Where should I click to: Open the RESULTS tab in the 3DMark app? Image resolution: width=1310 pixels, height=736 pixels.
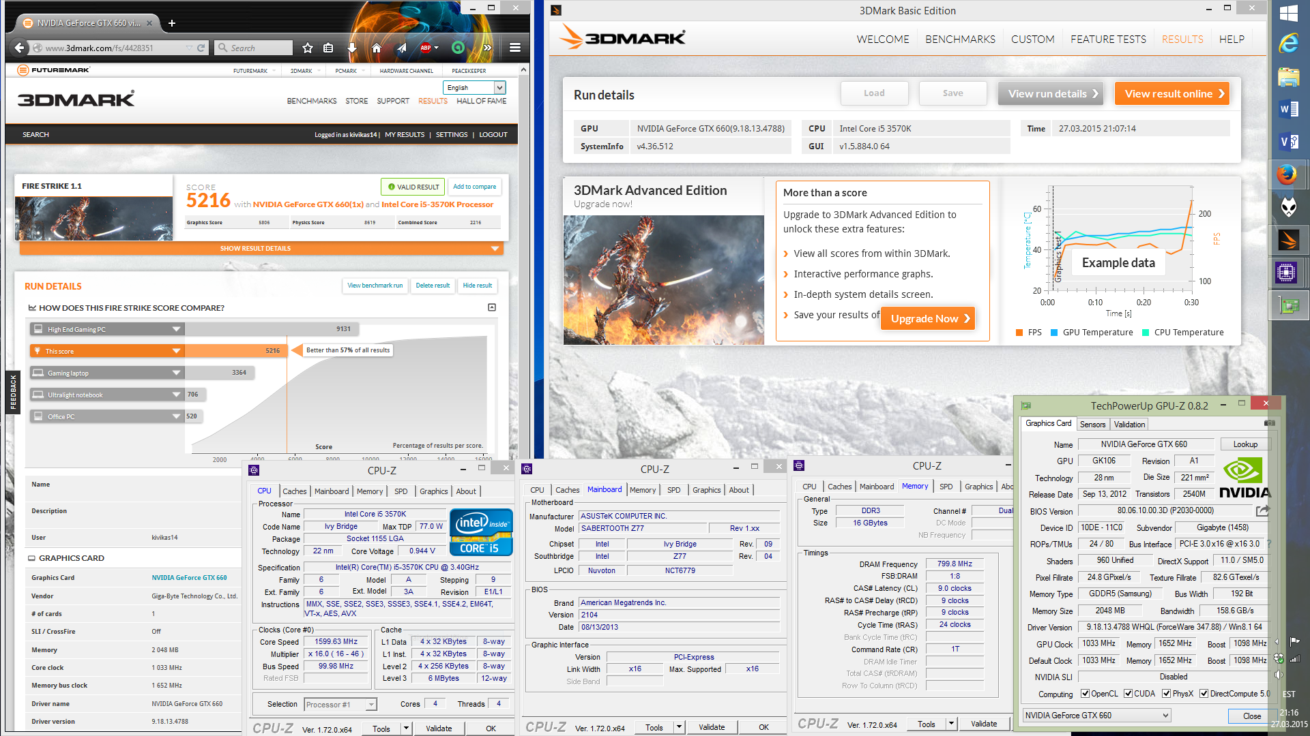tap(1182, 40)
